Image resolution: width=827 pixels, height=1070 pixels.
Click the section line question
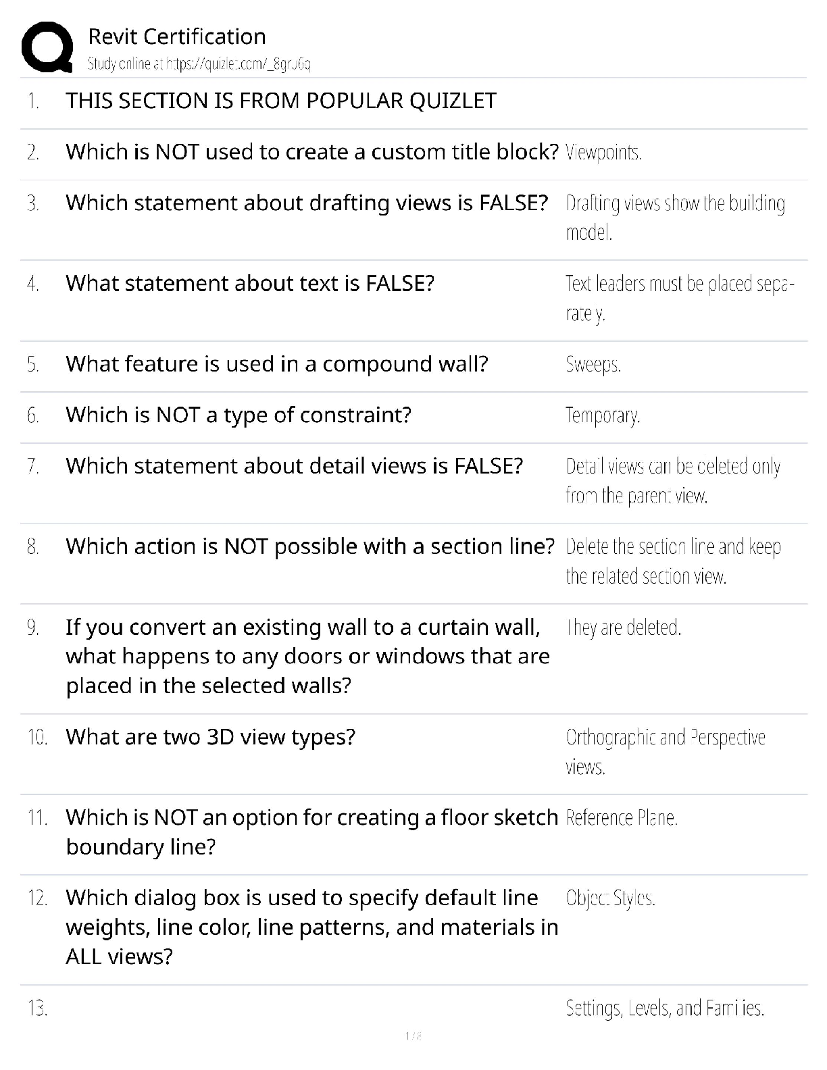coord(310,546)
